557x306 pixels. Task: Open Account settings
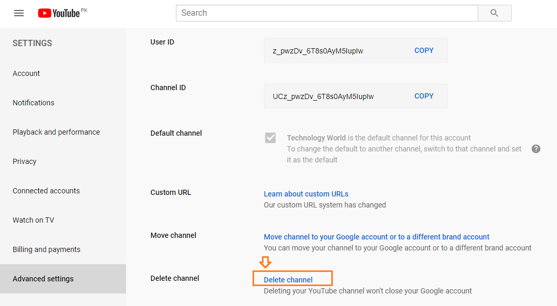pos(26,73)
